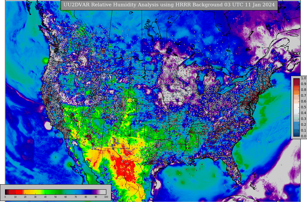Click the '10' tick label on the humidity colorbar
307x202 pixels.
(15, 197)
